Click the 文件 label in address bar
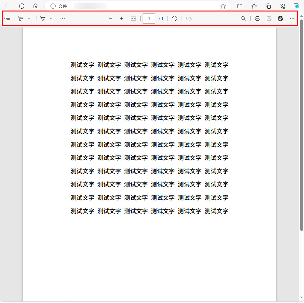This screenshot has width=304, height=303. pyautogui.click(x=63, y=6)
